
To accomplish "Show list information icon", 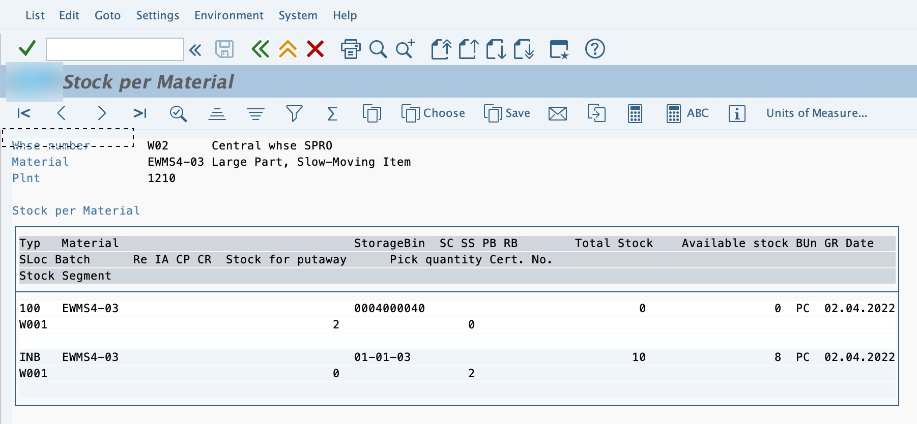I will point(737,113).
